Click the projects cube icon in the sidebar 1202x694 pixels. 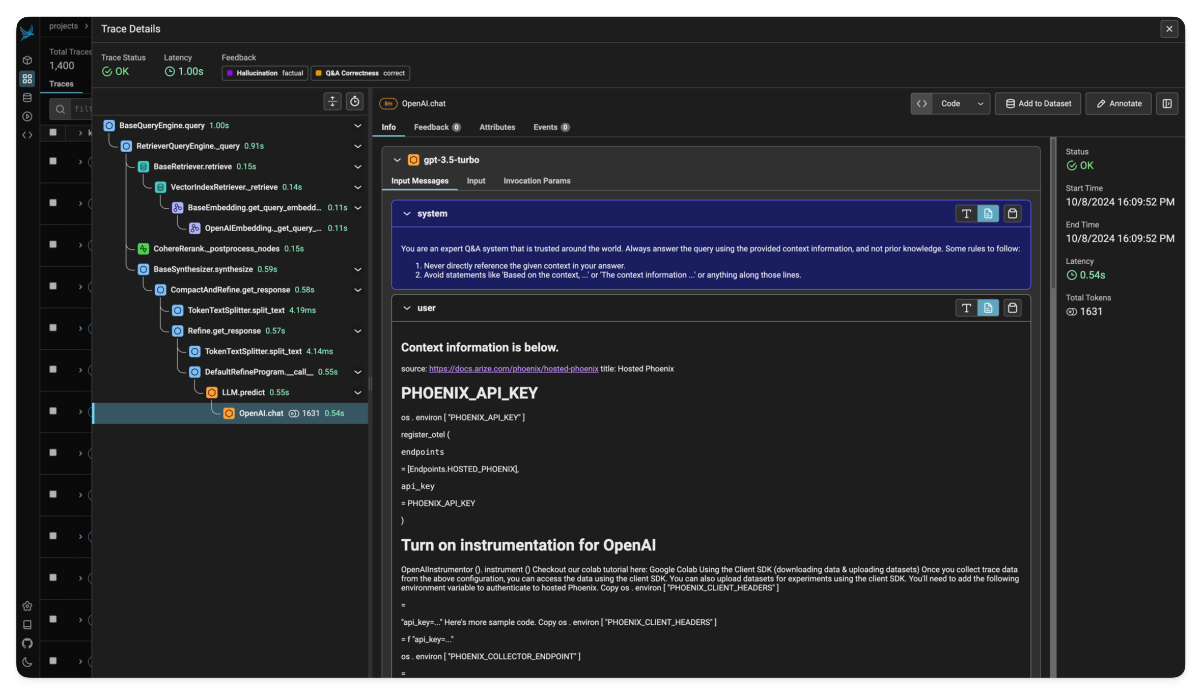(x=27, y=60)
